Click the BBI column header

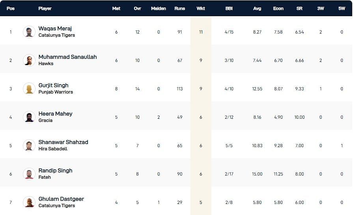[229, 8]
